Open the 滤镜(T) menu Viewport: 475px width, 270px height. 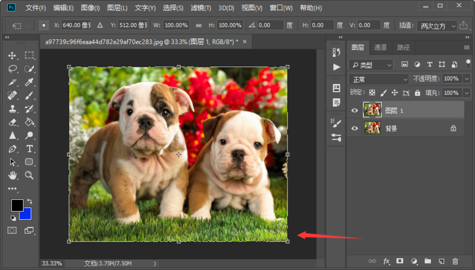(x=201, y=8)
